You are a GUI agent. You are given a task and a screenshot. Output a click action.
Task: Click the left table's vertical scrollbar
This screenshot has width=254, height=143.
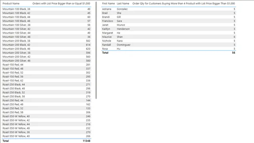pyautogui.click(x=96, y=50)
